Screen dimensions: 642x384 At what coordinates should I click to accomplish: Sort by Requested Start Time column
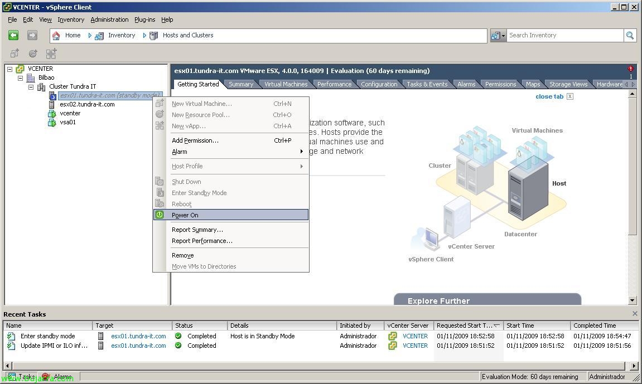468,325
